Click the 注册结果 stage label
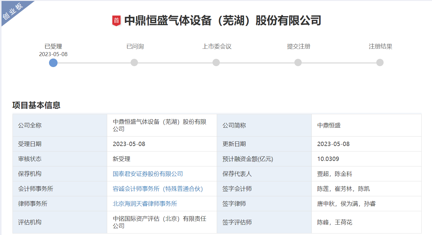 (x=381, y=47)
